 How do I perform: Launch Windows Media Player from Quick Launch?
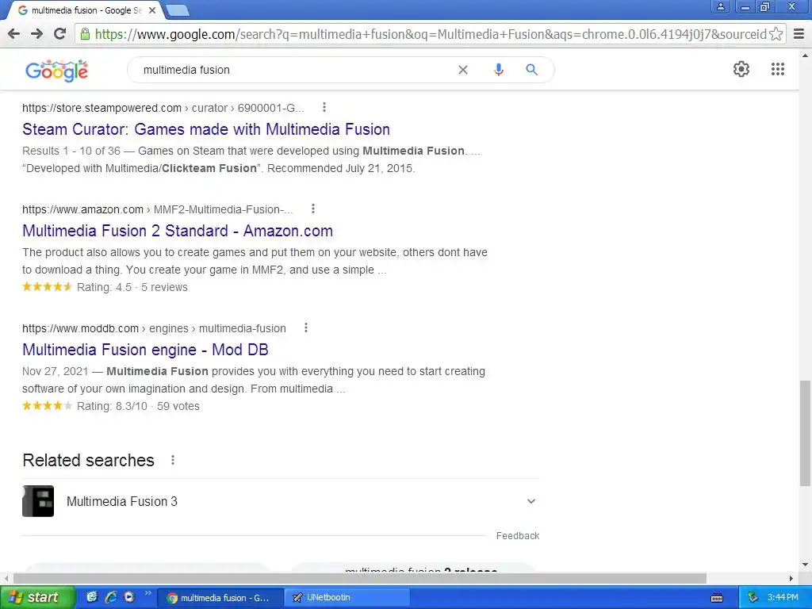tap(128, 597)
